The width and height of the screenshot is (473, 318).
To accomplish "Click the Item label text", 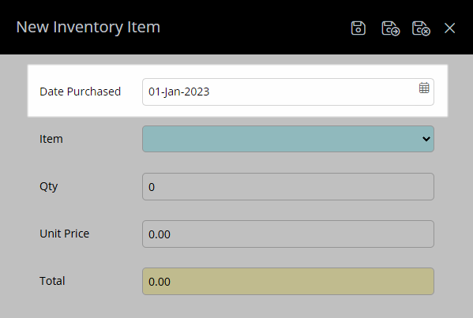I will [51, 139].
